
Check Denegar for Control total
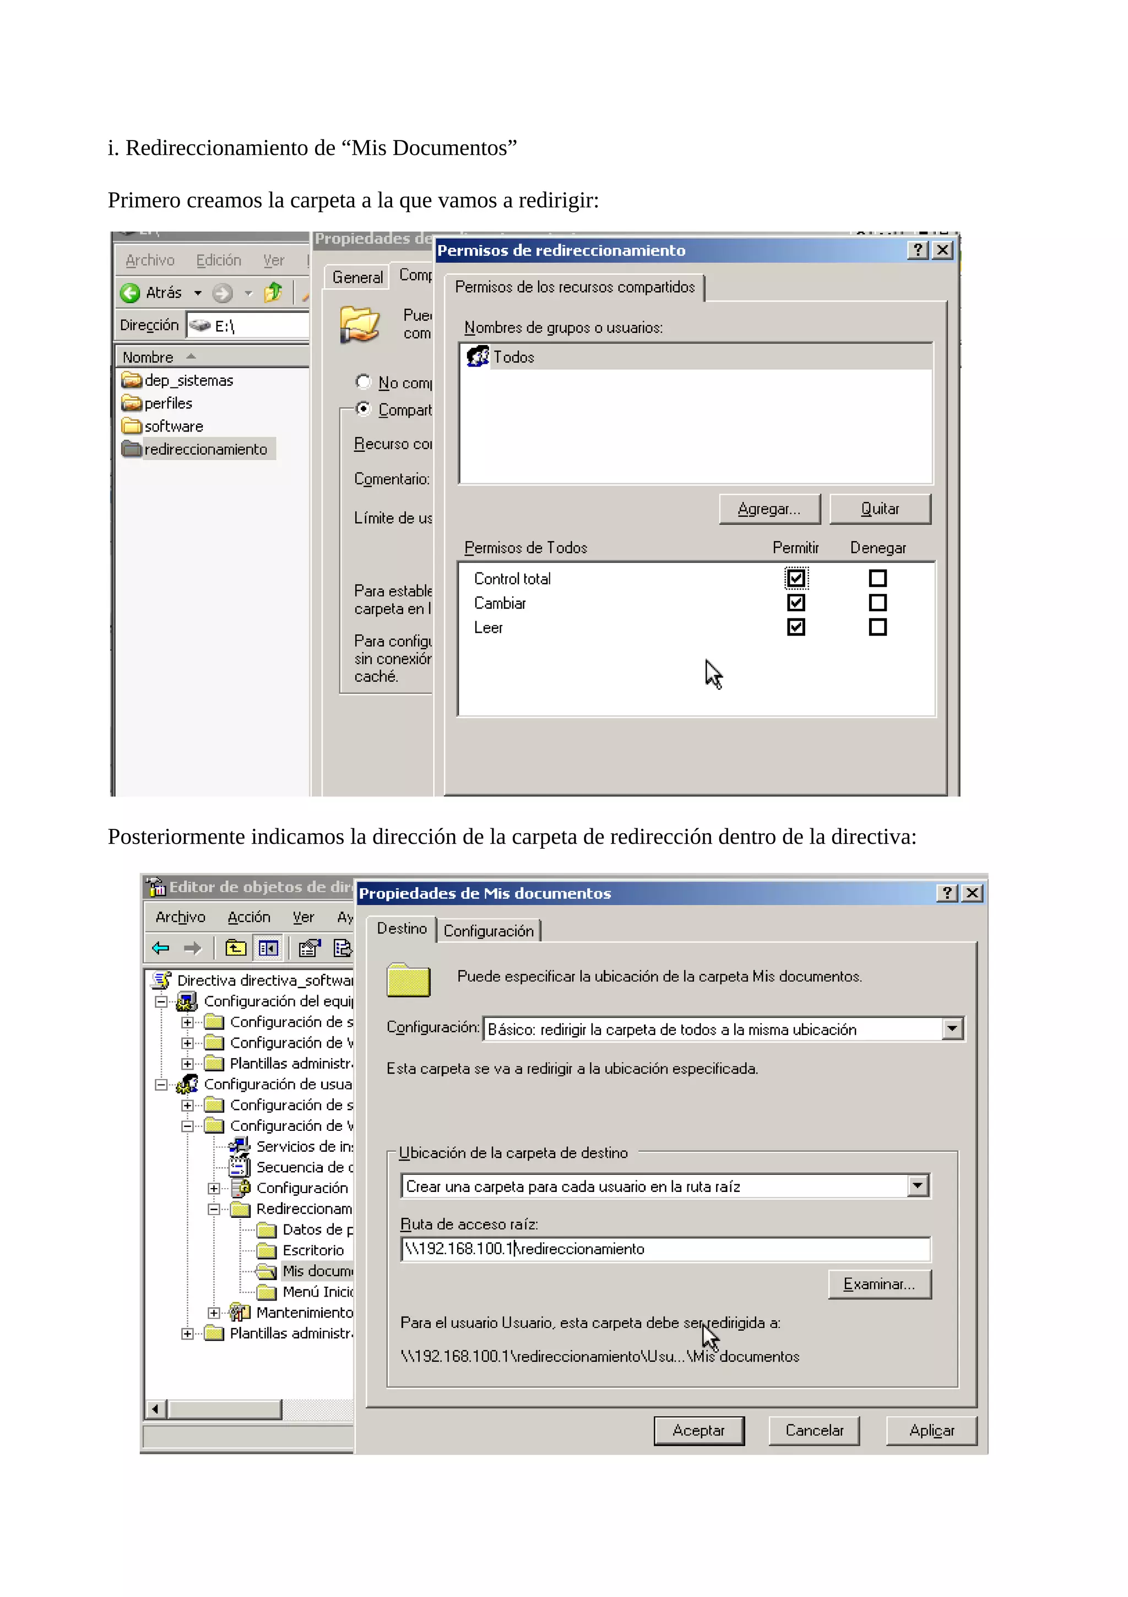878,578
